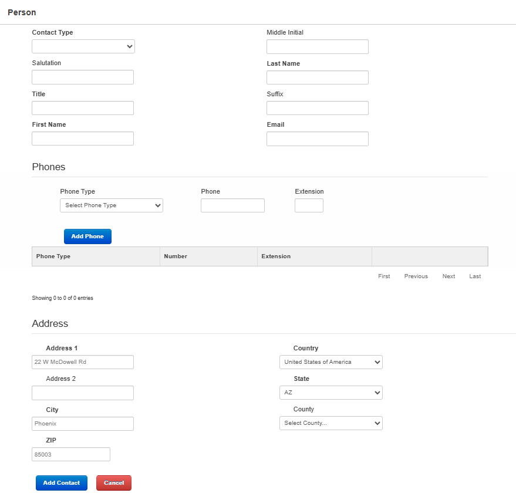Focus the First Name input field

coord(83,138)
